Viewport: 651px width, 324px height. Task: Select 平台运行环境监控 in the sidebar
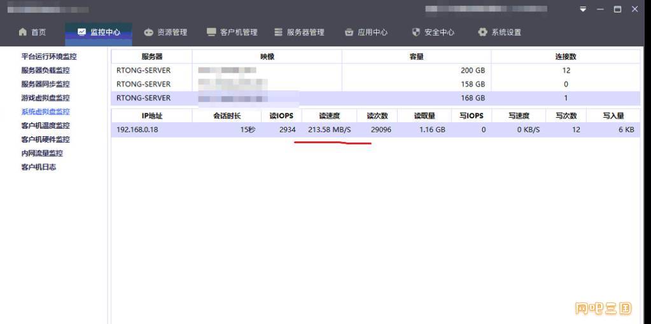[49, 57]
